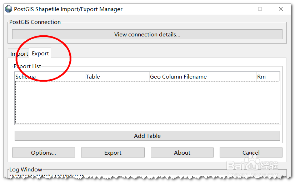Minimize the Import/Export Manager window
The height and width of the screenshot is (185, 295).
tap(240, 9)
